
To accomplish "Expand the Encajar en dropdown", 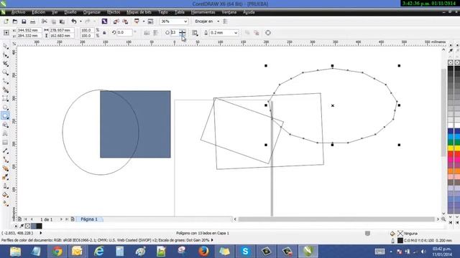I will (x=218, y=21).
